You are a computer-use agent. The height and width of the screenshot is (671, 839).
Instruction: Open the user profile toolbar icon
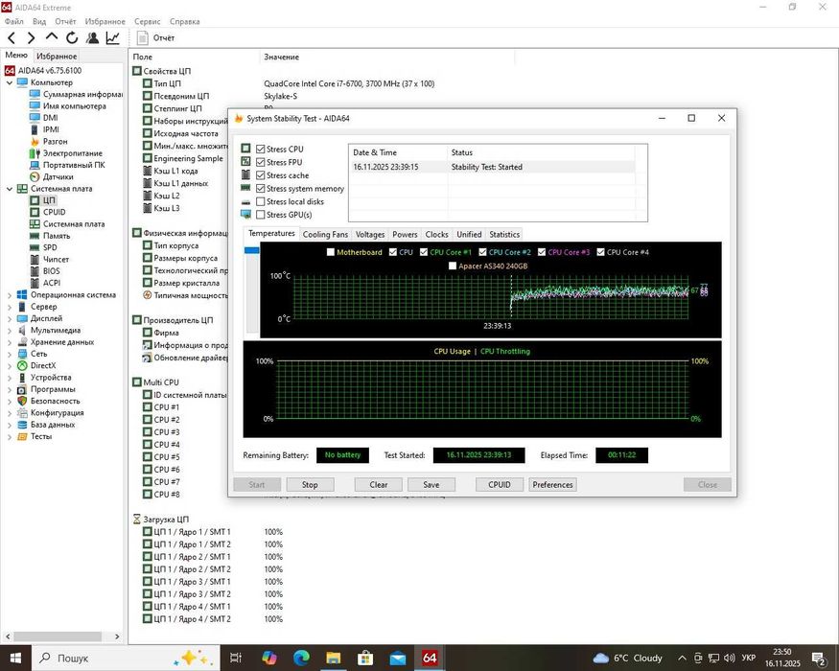pyautogui.click(x=93, y=38)
